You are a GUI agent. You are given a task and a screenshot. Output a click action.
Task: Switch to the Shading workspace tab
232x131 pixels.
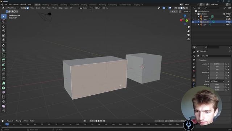(84, 5)
